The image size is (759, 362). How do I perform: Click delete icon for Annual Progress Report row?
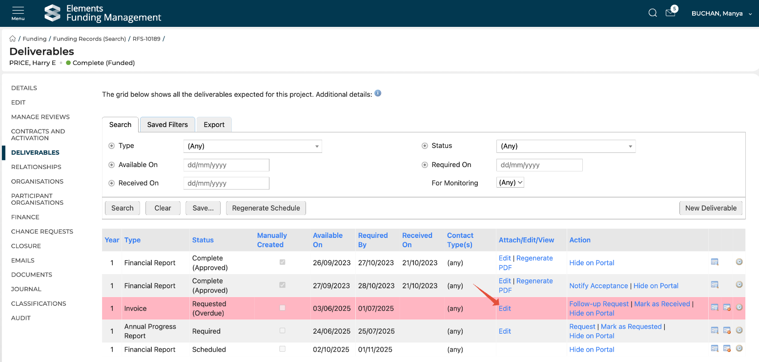[x=727, y=331]
